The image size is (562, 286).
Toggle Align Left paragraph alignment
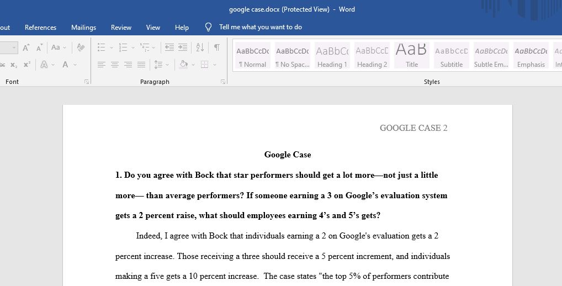[x=102, y=65]
